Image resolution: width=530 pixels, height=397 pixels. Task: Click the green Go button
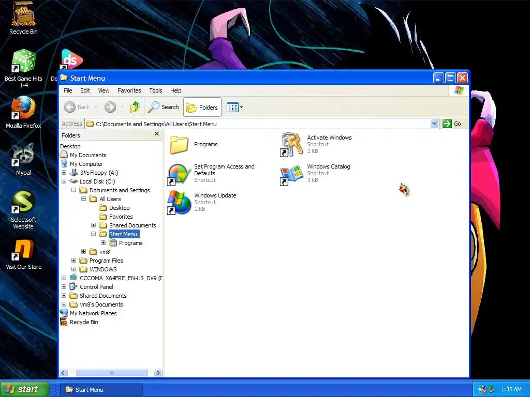click(x=452, y=124)
